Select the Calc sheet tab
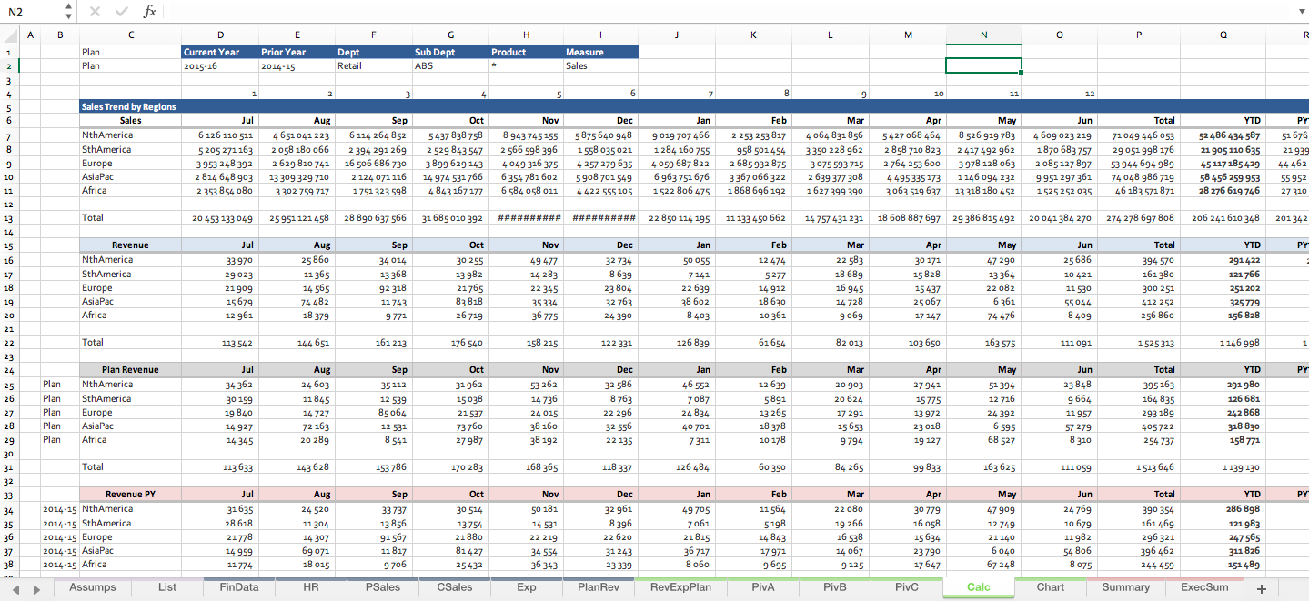Image resolution: width=1309 pixels, height=601 pixels. (x=979, y=587)
